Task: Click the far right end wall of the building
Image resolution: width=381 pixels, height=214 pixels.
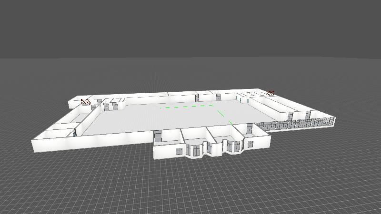Action: [333, 121]
